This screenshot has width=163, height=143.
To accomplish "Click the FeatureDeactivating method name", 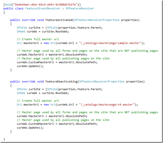I will click(x=61, y=82).
